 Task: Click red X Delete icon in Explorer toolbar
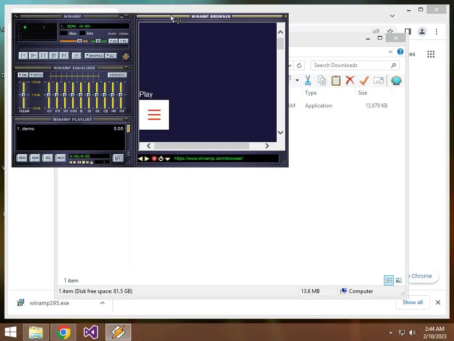[350, 80]
